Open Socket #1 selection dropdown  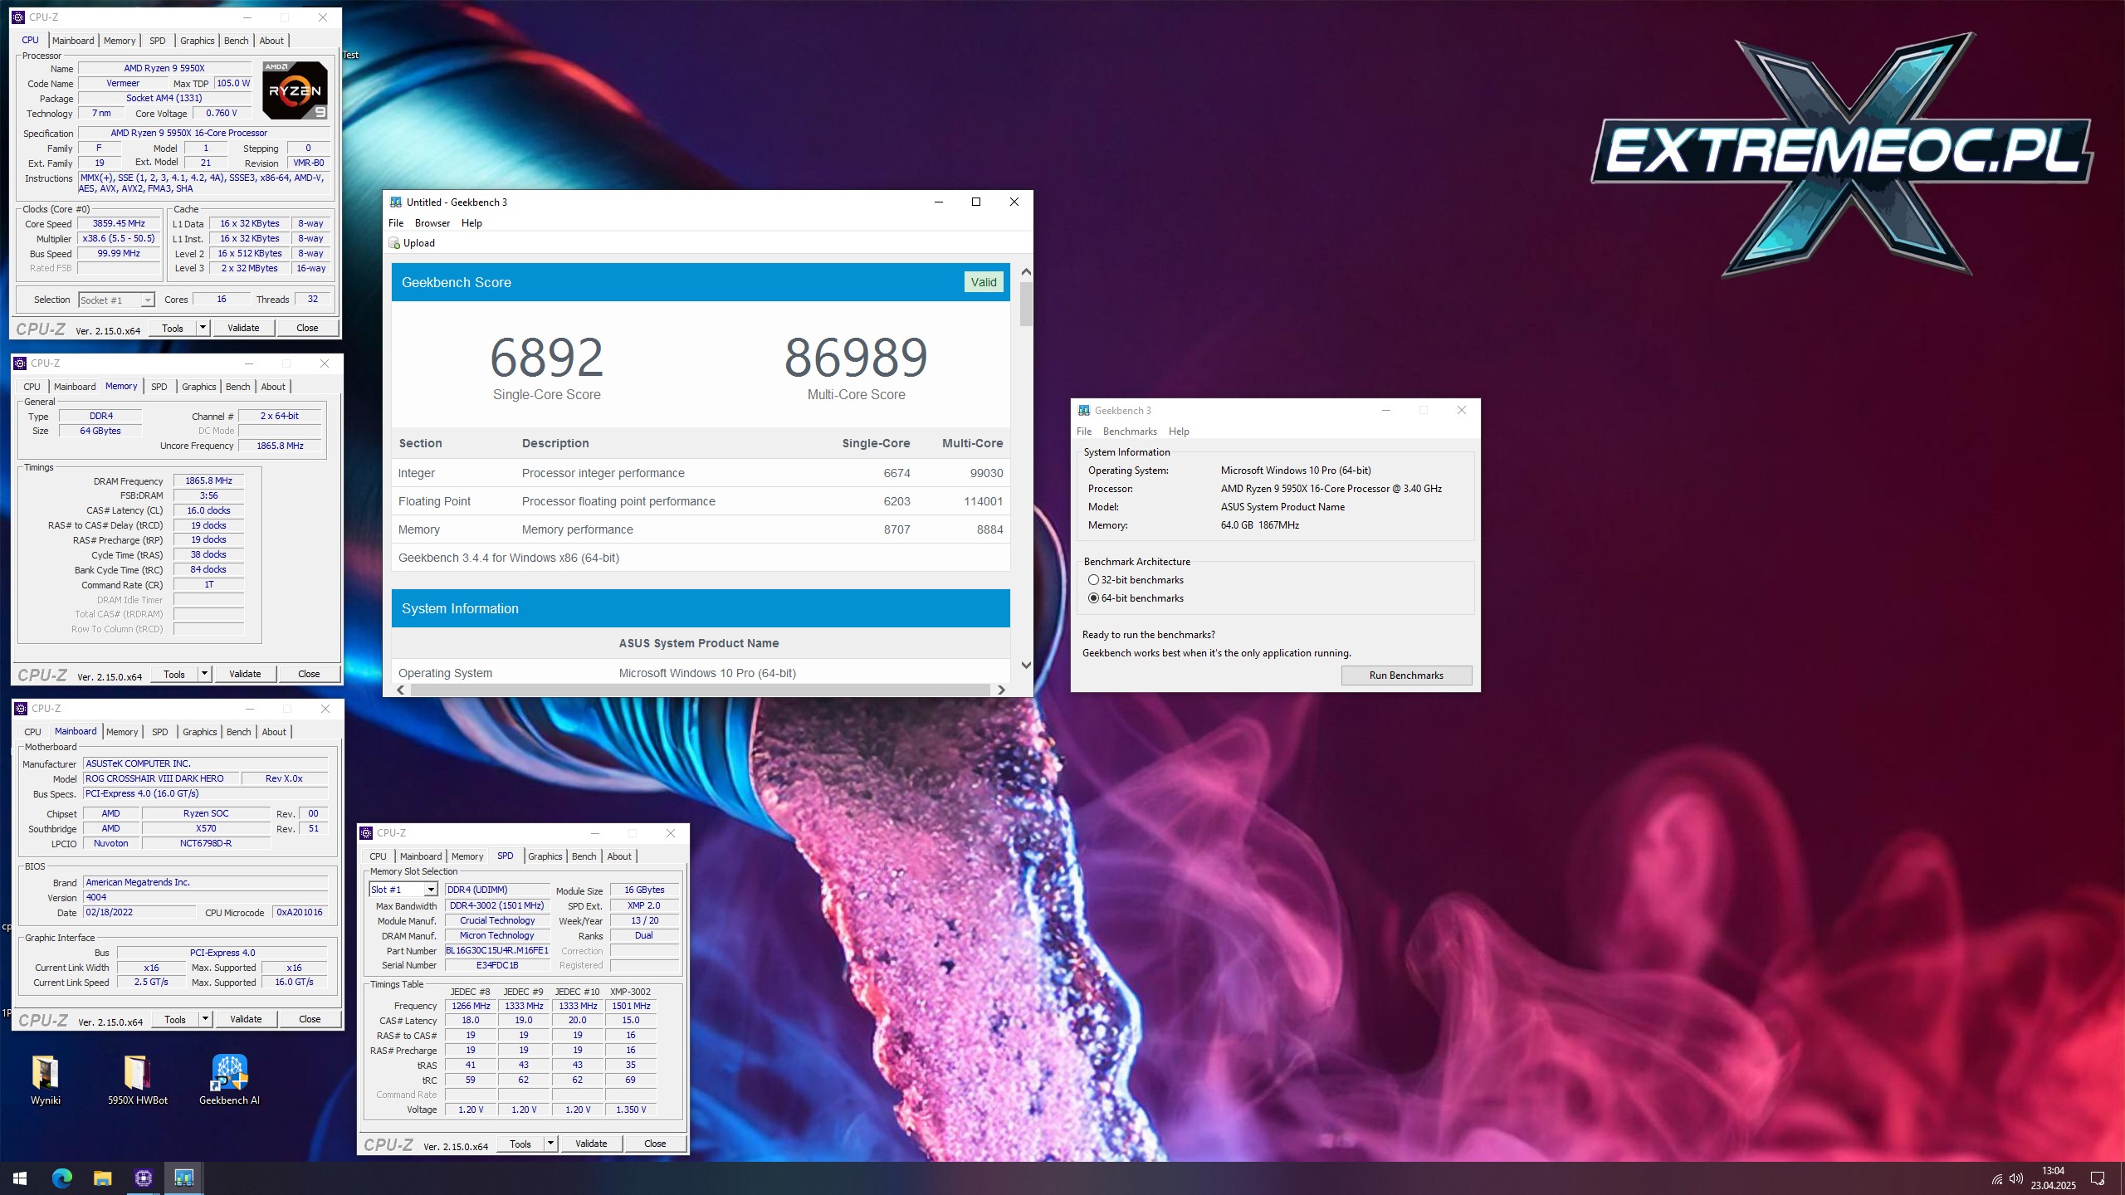pyautogui.click(x=117, y=300)
